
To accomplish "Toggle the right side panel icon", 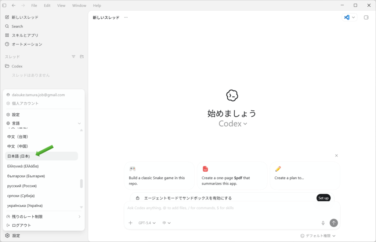I will tap(366, 17).
